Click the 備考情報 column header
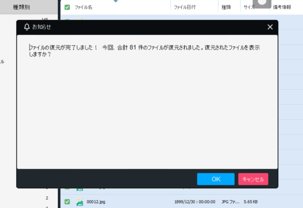This screenshot has height=208, width=303. pos(282,7)
